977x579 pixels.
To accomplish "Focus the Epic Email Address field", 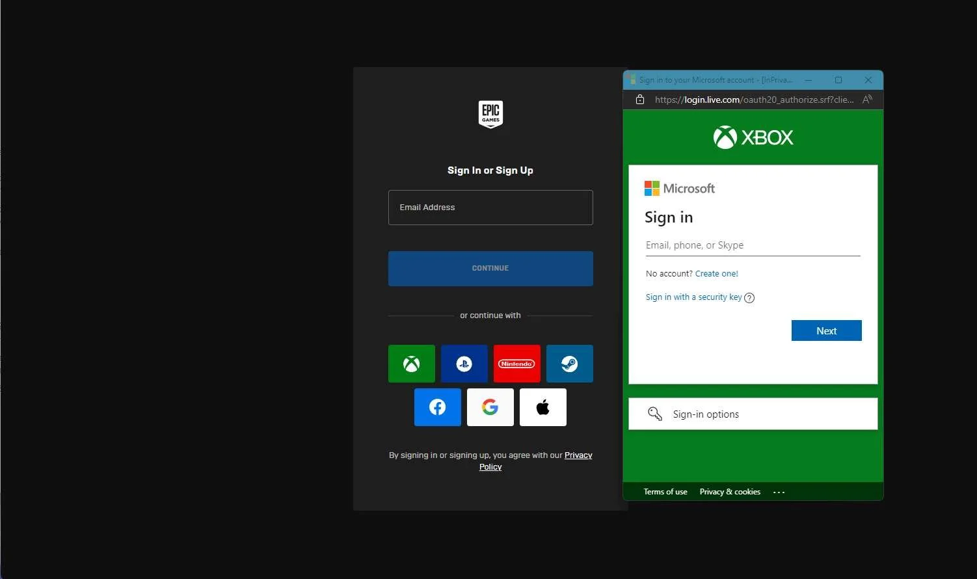I will [490, 208].
